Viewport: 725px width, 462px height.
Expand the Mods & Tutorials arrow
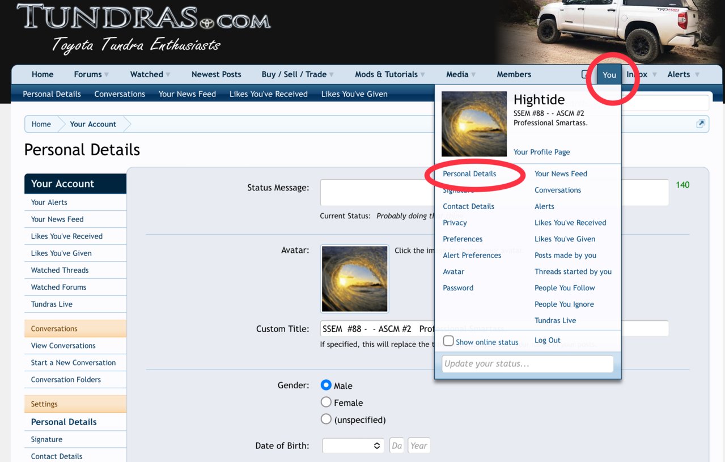tap(423, 75)
